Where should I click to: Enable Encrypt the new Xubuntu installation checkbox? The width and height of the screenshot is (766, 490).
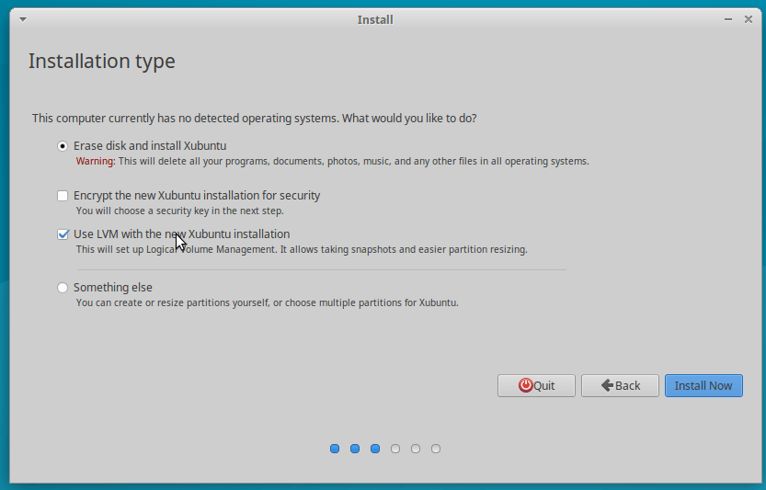[x=62, y=196]
